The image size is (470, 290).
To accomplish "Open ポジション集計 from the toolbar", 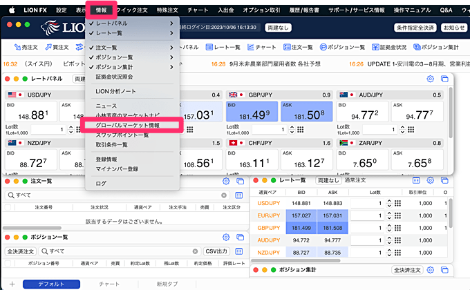I will (x=436, y=47).
